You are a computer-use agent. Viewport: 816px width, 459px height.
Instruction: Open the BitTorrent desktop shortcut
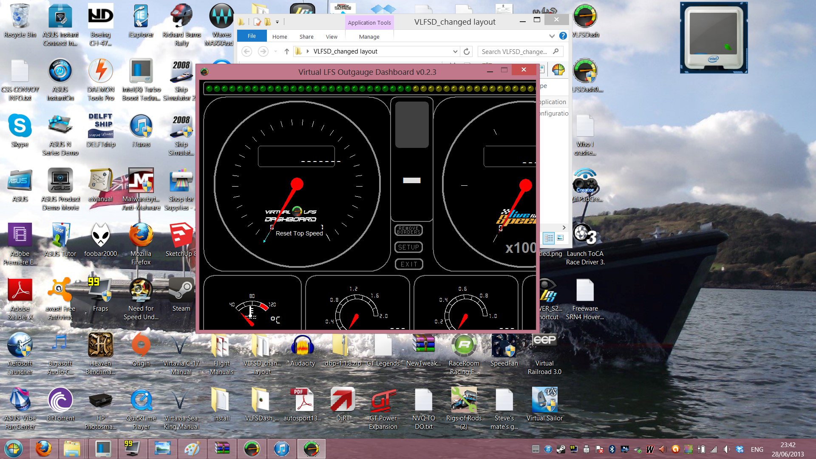(x=60, y=405)
